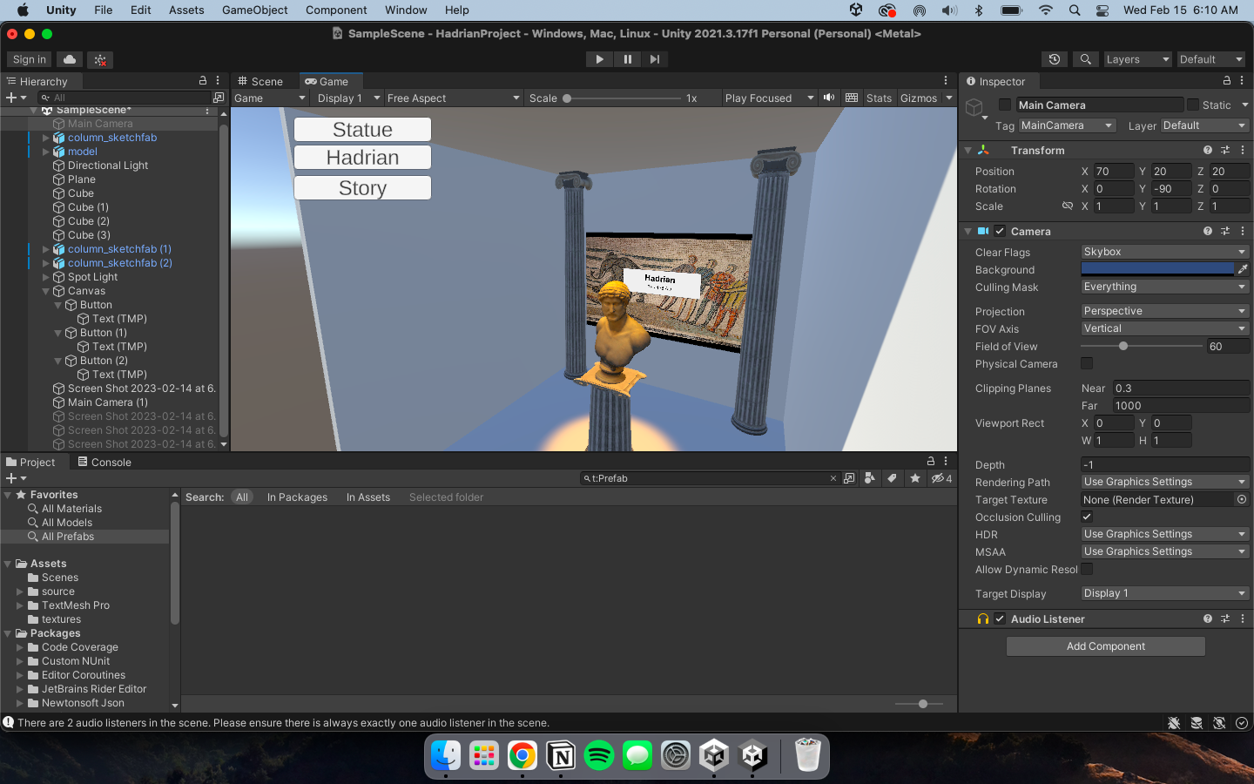Click the Add Component button
1254x784 pixels.
point(1106,646)
